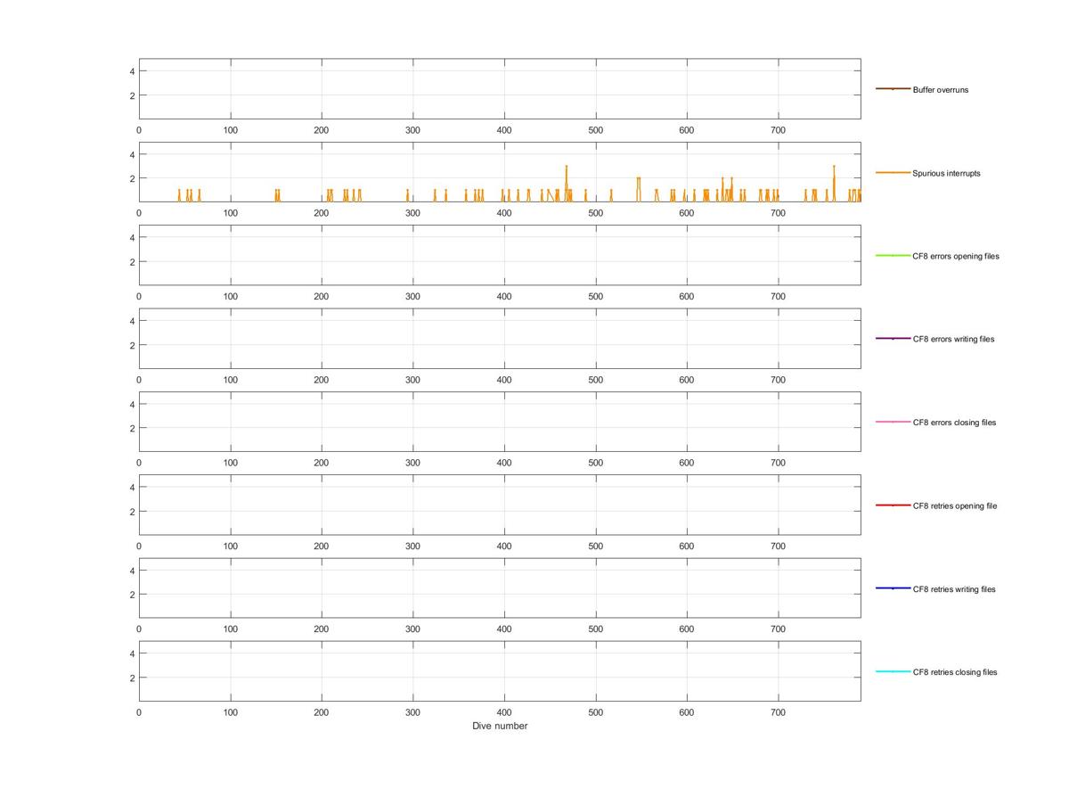
Task: Click the 'Spurious interrupts' legend label
Action: [x=946, y=173]
